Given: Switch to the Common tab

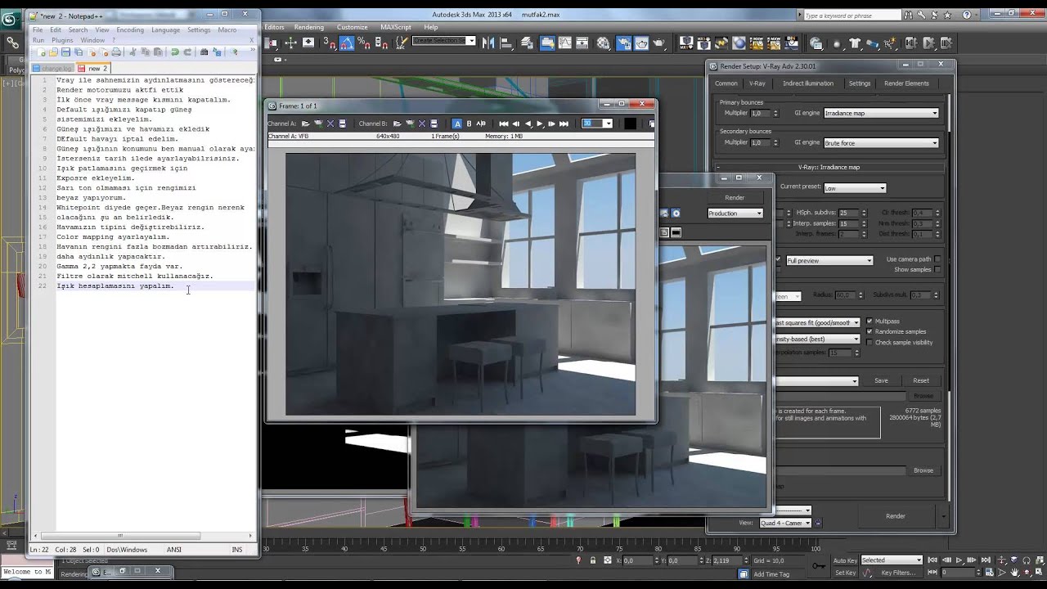Looking at the screenshot, I should click(x=726, y=83).
